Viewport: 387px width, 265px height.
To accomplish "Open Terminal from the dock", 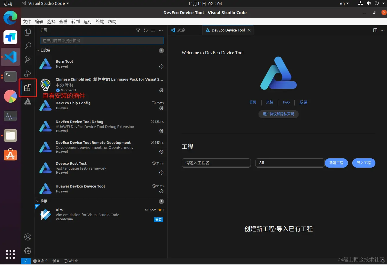I will (x=10, y=77).
